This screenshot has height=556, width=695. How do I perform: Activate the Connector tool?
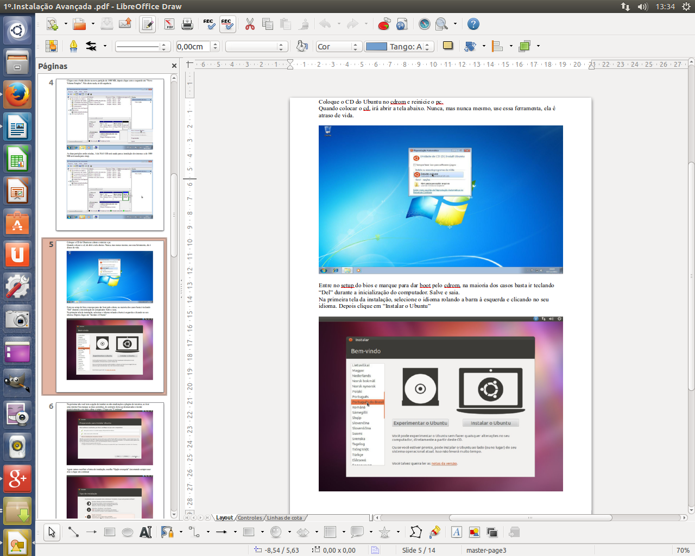(193, 532)
